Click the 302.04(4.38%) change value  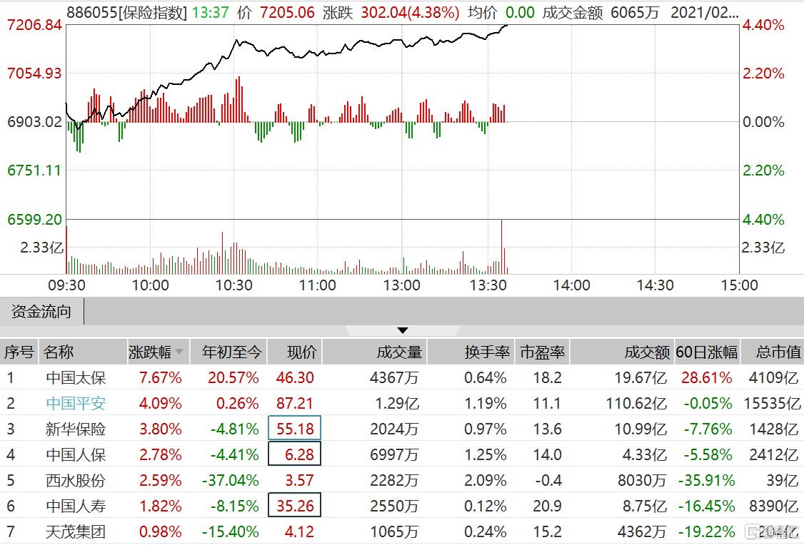click(410, 12)
